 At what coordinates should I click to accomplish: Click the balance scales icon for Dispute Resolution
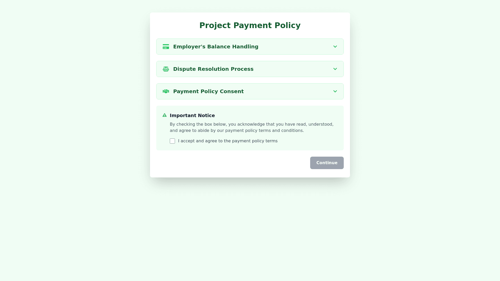[166, 69]
